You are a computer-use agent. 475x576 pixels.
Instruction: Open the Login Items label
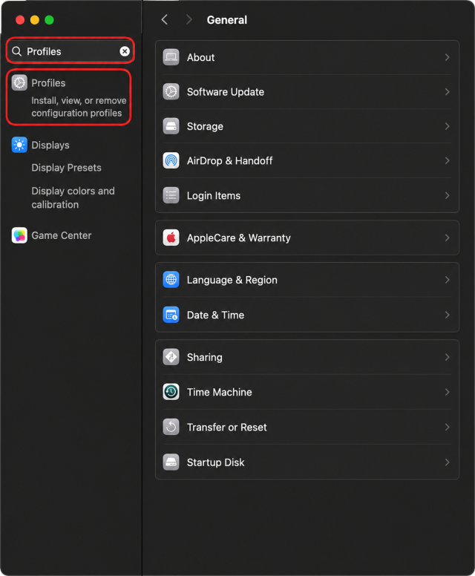pyautogui.click(x=214, y=195)
